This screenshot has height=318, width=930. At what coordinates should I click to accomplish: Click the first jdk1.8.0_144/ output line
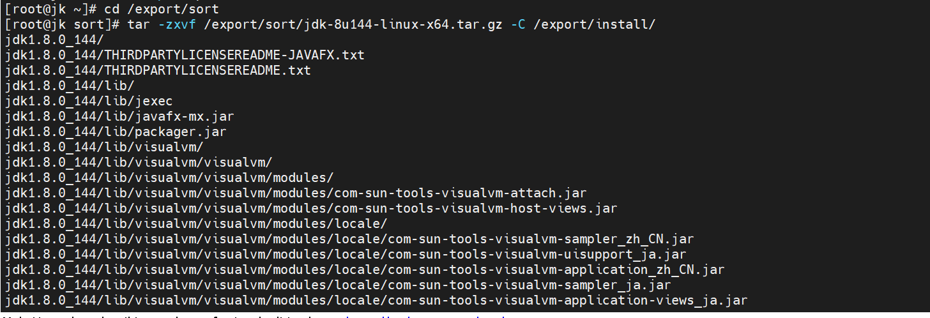tap(54, 40)
